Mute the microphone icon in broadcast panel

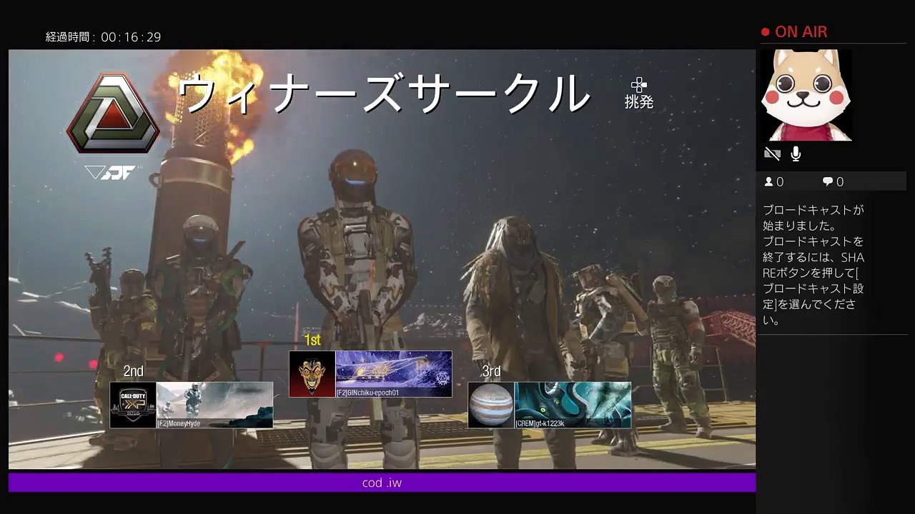click(796, 153)
